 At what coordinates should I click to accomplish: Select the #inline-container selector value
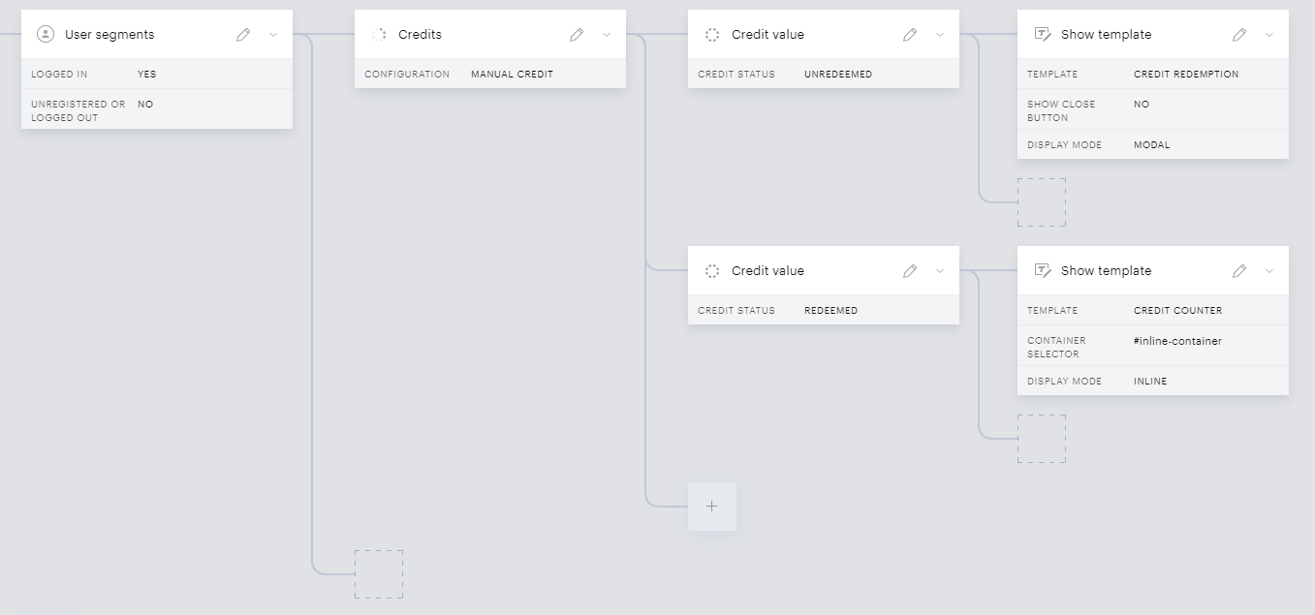1177,341
